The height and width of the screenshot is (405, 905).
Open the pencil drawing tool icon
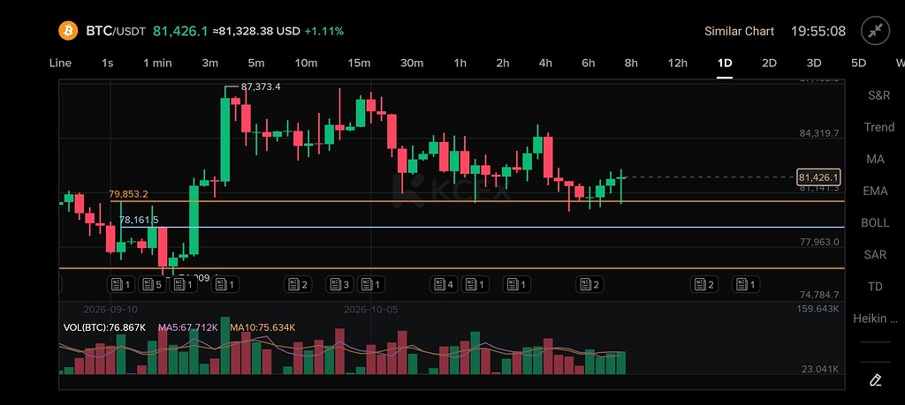[875, 379]
